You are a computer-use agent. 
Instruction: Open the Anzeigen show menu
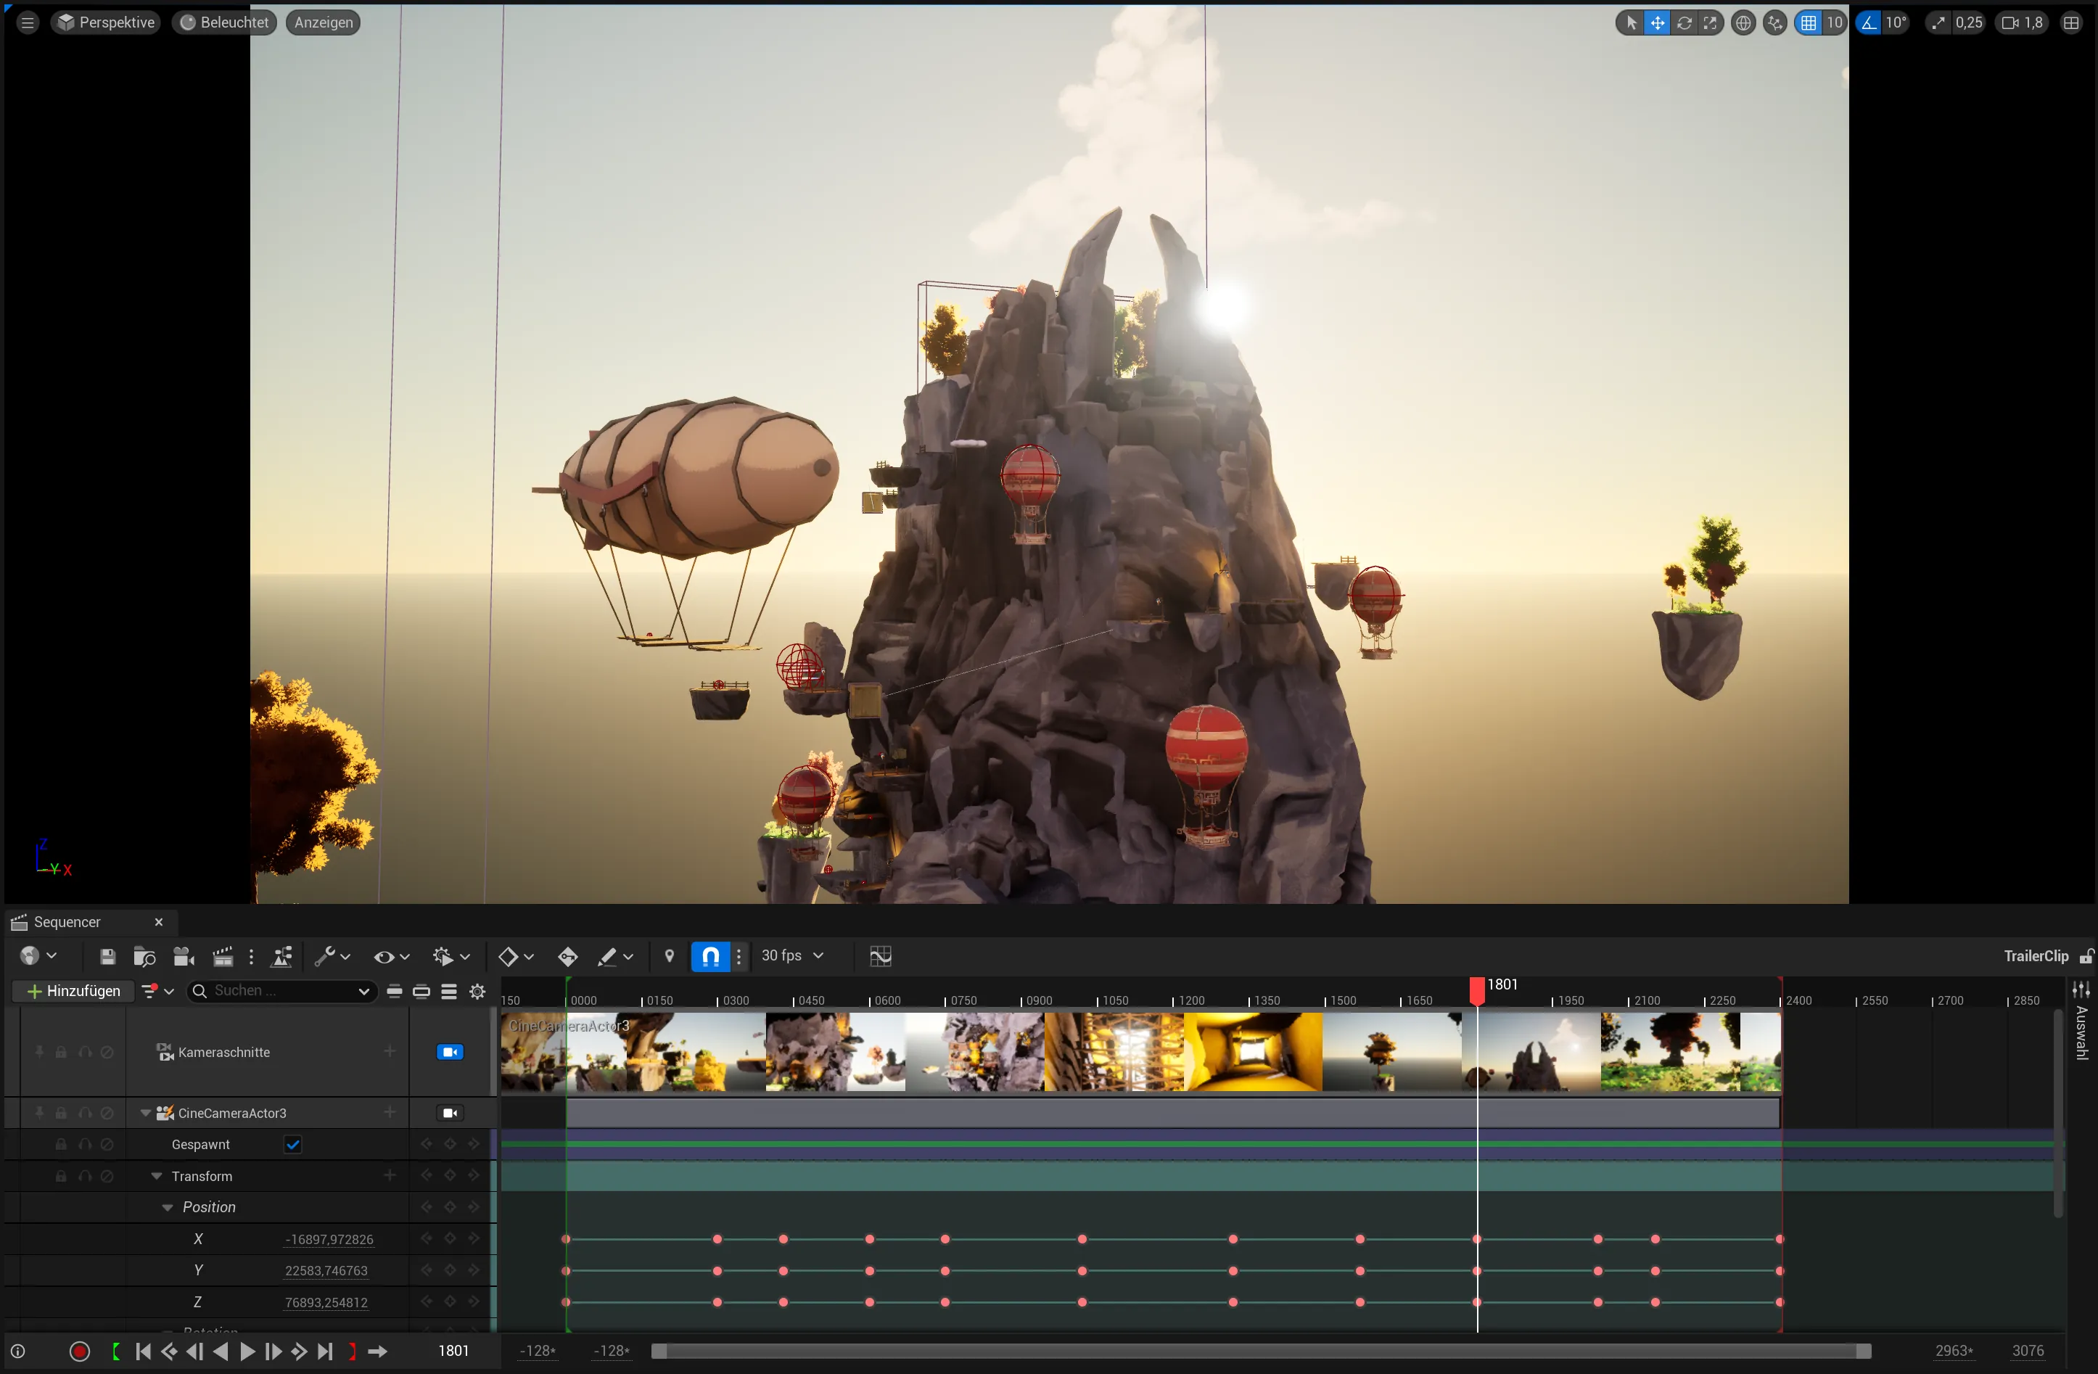(324, 23)
